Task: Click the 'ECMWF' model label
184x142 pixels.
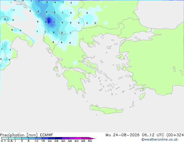Action: tap(47, 135)
